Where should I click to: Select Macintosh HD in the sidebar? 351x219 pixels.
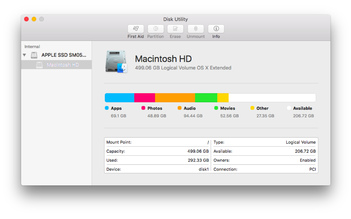57,65
